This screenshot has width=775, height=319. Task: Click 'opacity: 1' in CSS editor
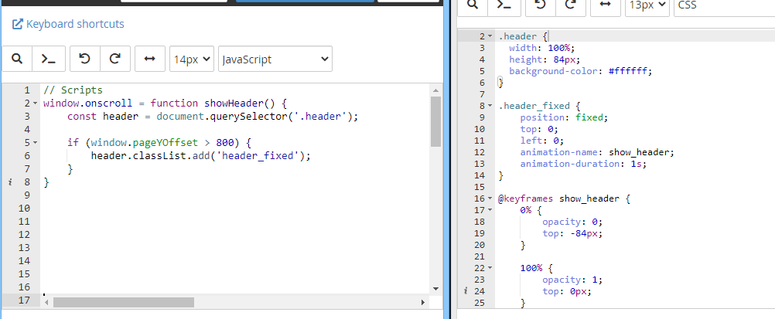point(572,280)
